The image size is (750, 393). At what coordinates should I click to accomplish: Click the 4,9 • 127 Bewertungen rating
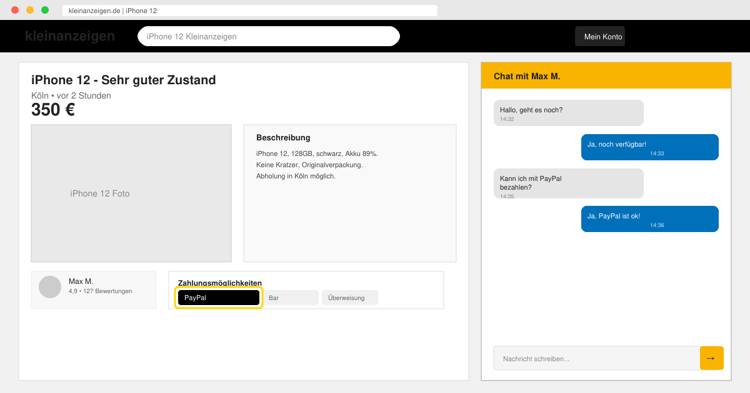click(100, 291)
